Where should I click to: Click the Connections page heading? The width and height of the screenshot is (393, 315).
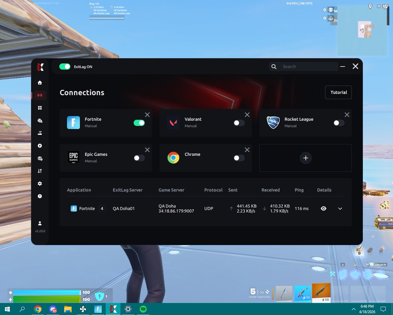(82, 93)
